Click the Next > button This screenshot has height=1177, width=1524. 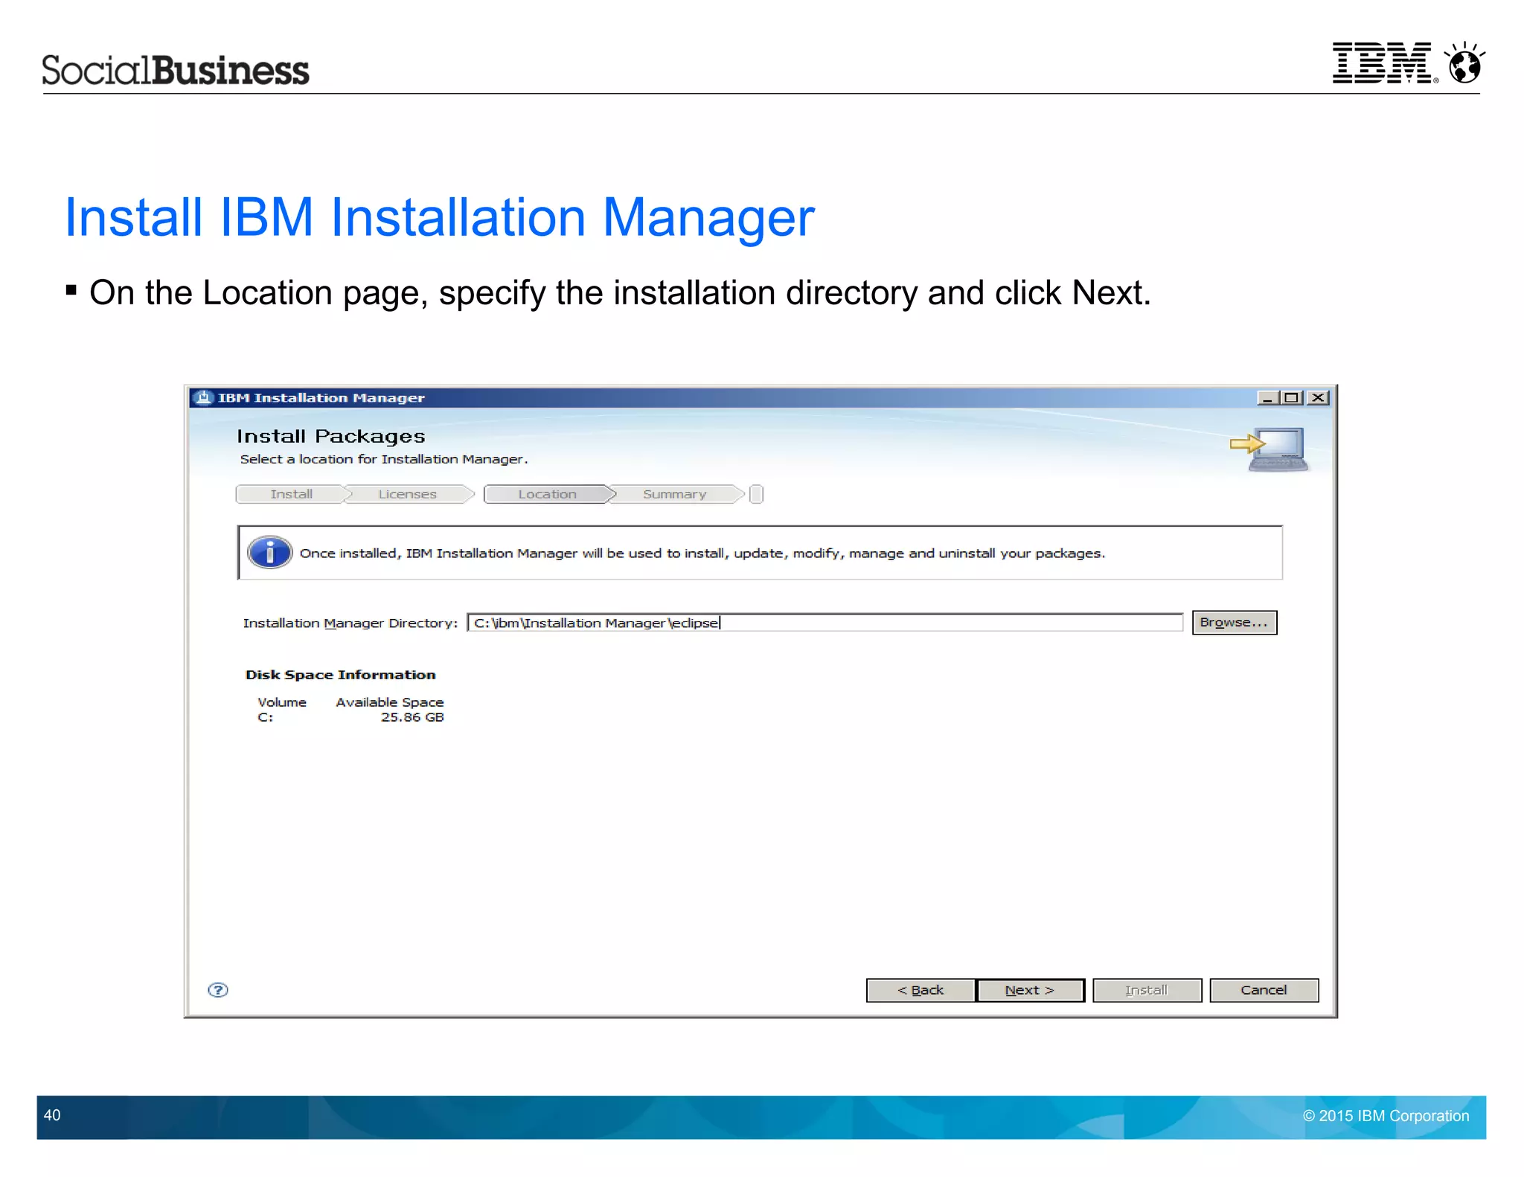pos(1030,990)
